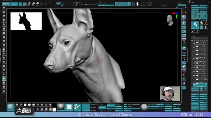211x118 pixels.
Task: Open the dropdown below Adapt at bottom
Action: click(x=132, y=108)
